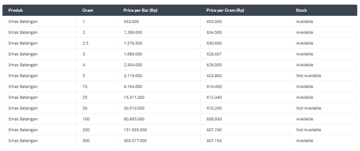Click the Gram column header
This screenshot has width=360, height=151.
(88, 10)
